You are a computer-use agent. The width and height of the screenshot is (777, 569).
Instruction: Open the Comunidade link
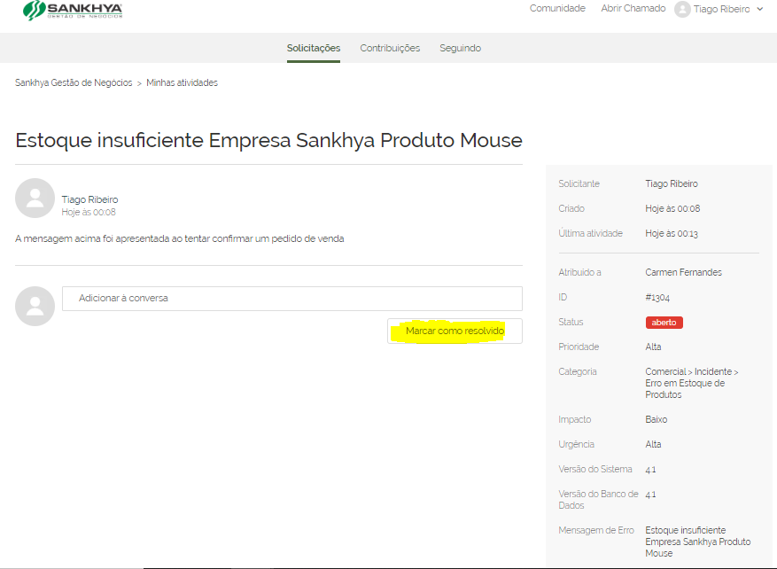click(557, 9)
